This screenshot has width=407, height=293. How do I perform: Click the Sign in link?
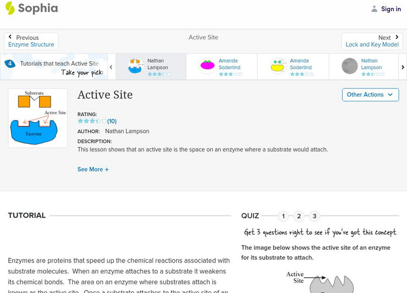coord(391,9)
